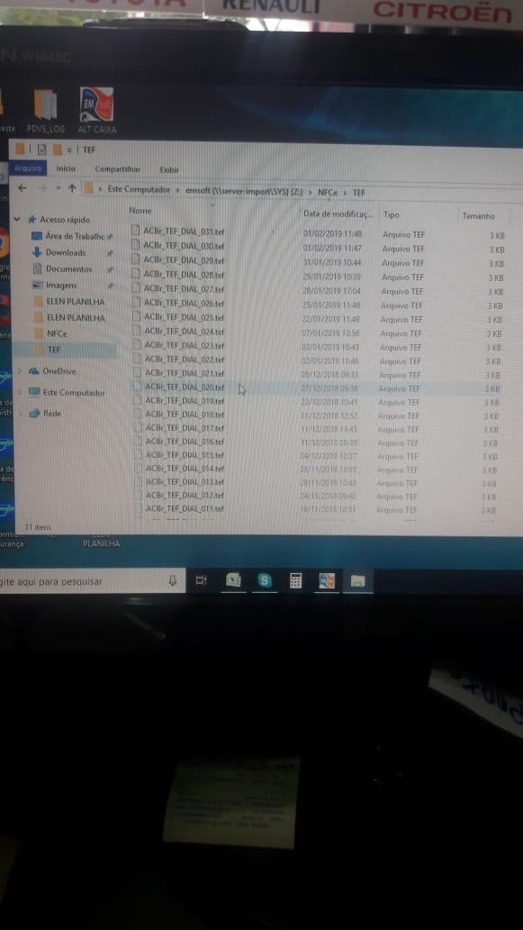Click Este Computador in the address path
This screenshot has width=523, height=930.
pos(139,190)
